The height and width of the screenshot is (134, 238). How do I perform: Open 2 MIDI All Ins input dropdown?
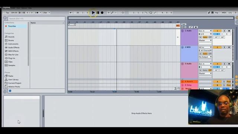pos(205,47)
